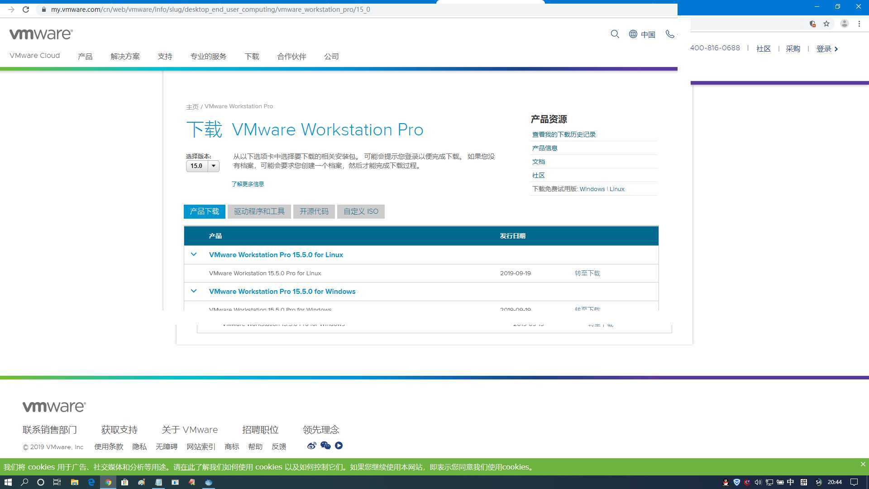Screen dimensions: 869x489
Task: Click 转至下载 for the Linux version
Action: [587, 273]
